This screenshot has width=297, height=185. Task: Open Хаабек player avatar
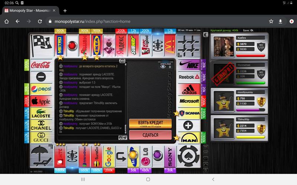(224, 47)
